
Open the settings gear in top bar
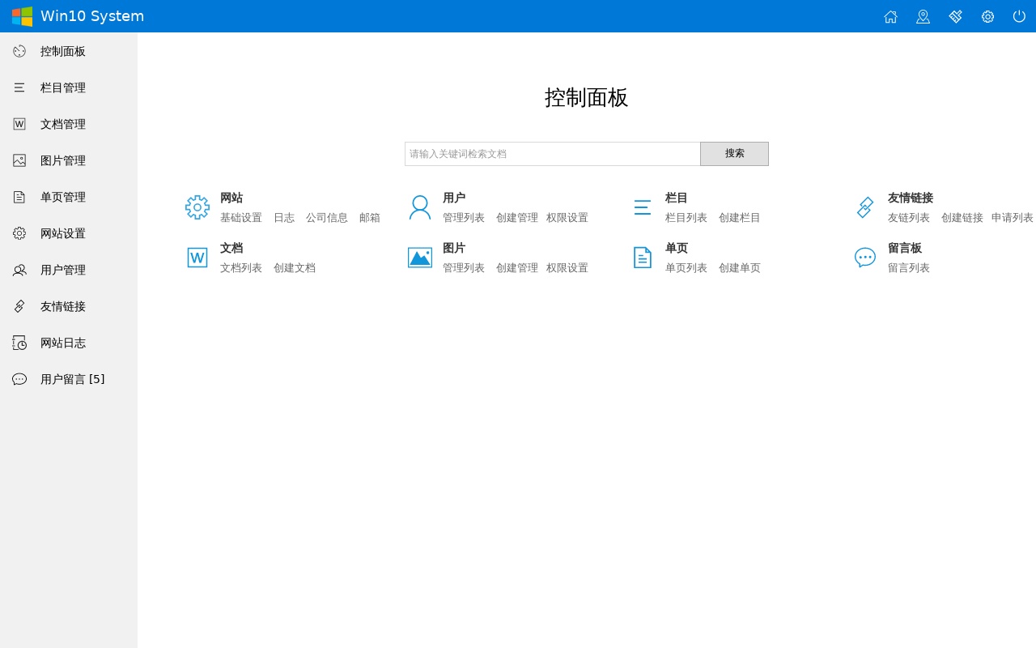tap(987, 16)
